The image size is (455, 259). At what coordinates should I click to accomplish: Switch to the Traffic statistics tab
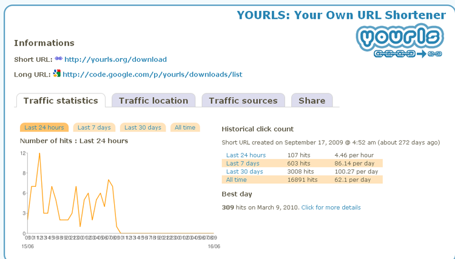click(x=61, y=101)
